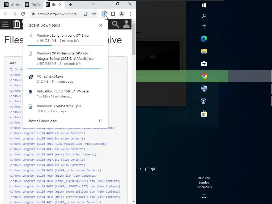Viewport: 272px width, 204px height.
Task: Bookmark this page with the star icon
Action: coord(94,14)
